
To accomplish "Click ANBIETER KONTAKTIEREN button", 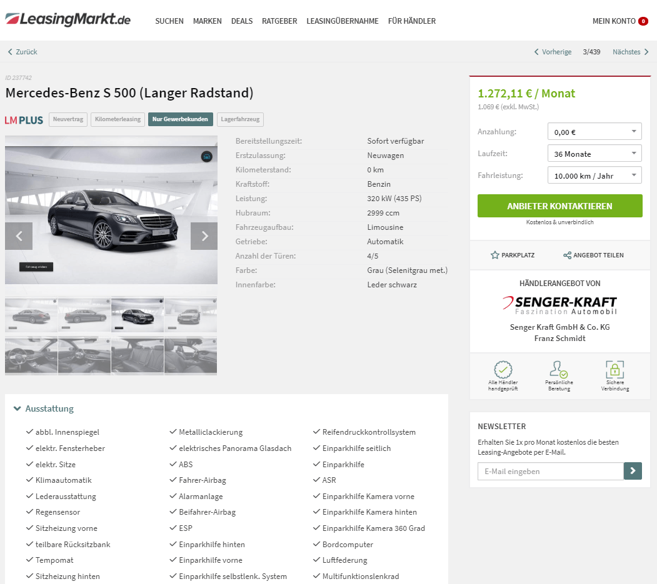I will (x=559, y=206).
